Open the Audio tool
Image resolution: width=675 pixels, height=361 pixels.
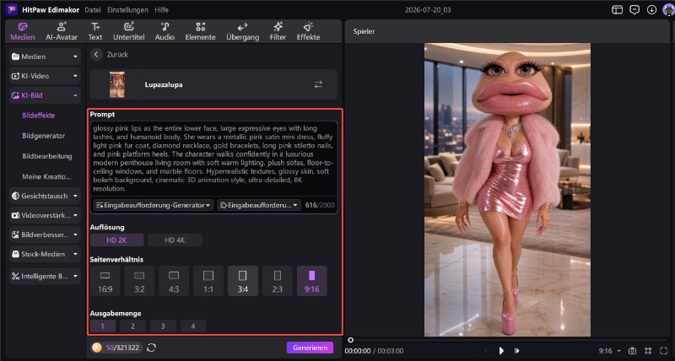[x=165, y=31]
